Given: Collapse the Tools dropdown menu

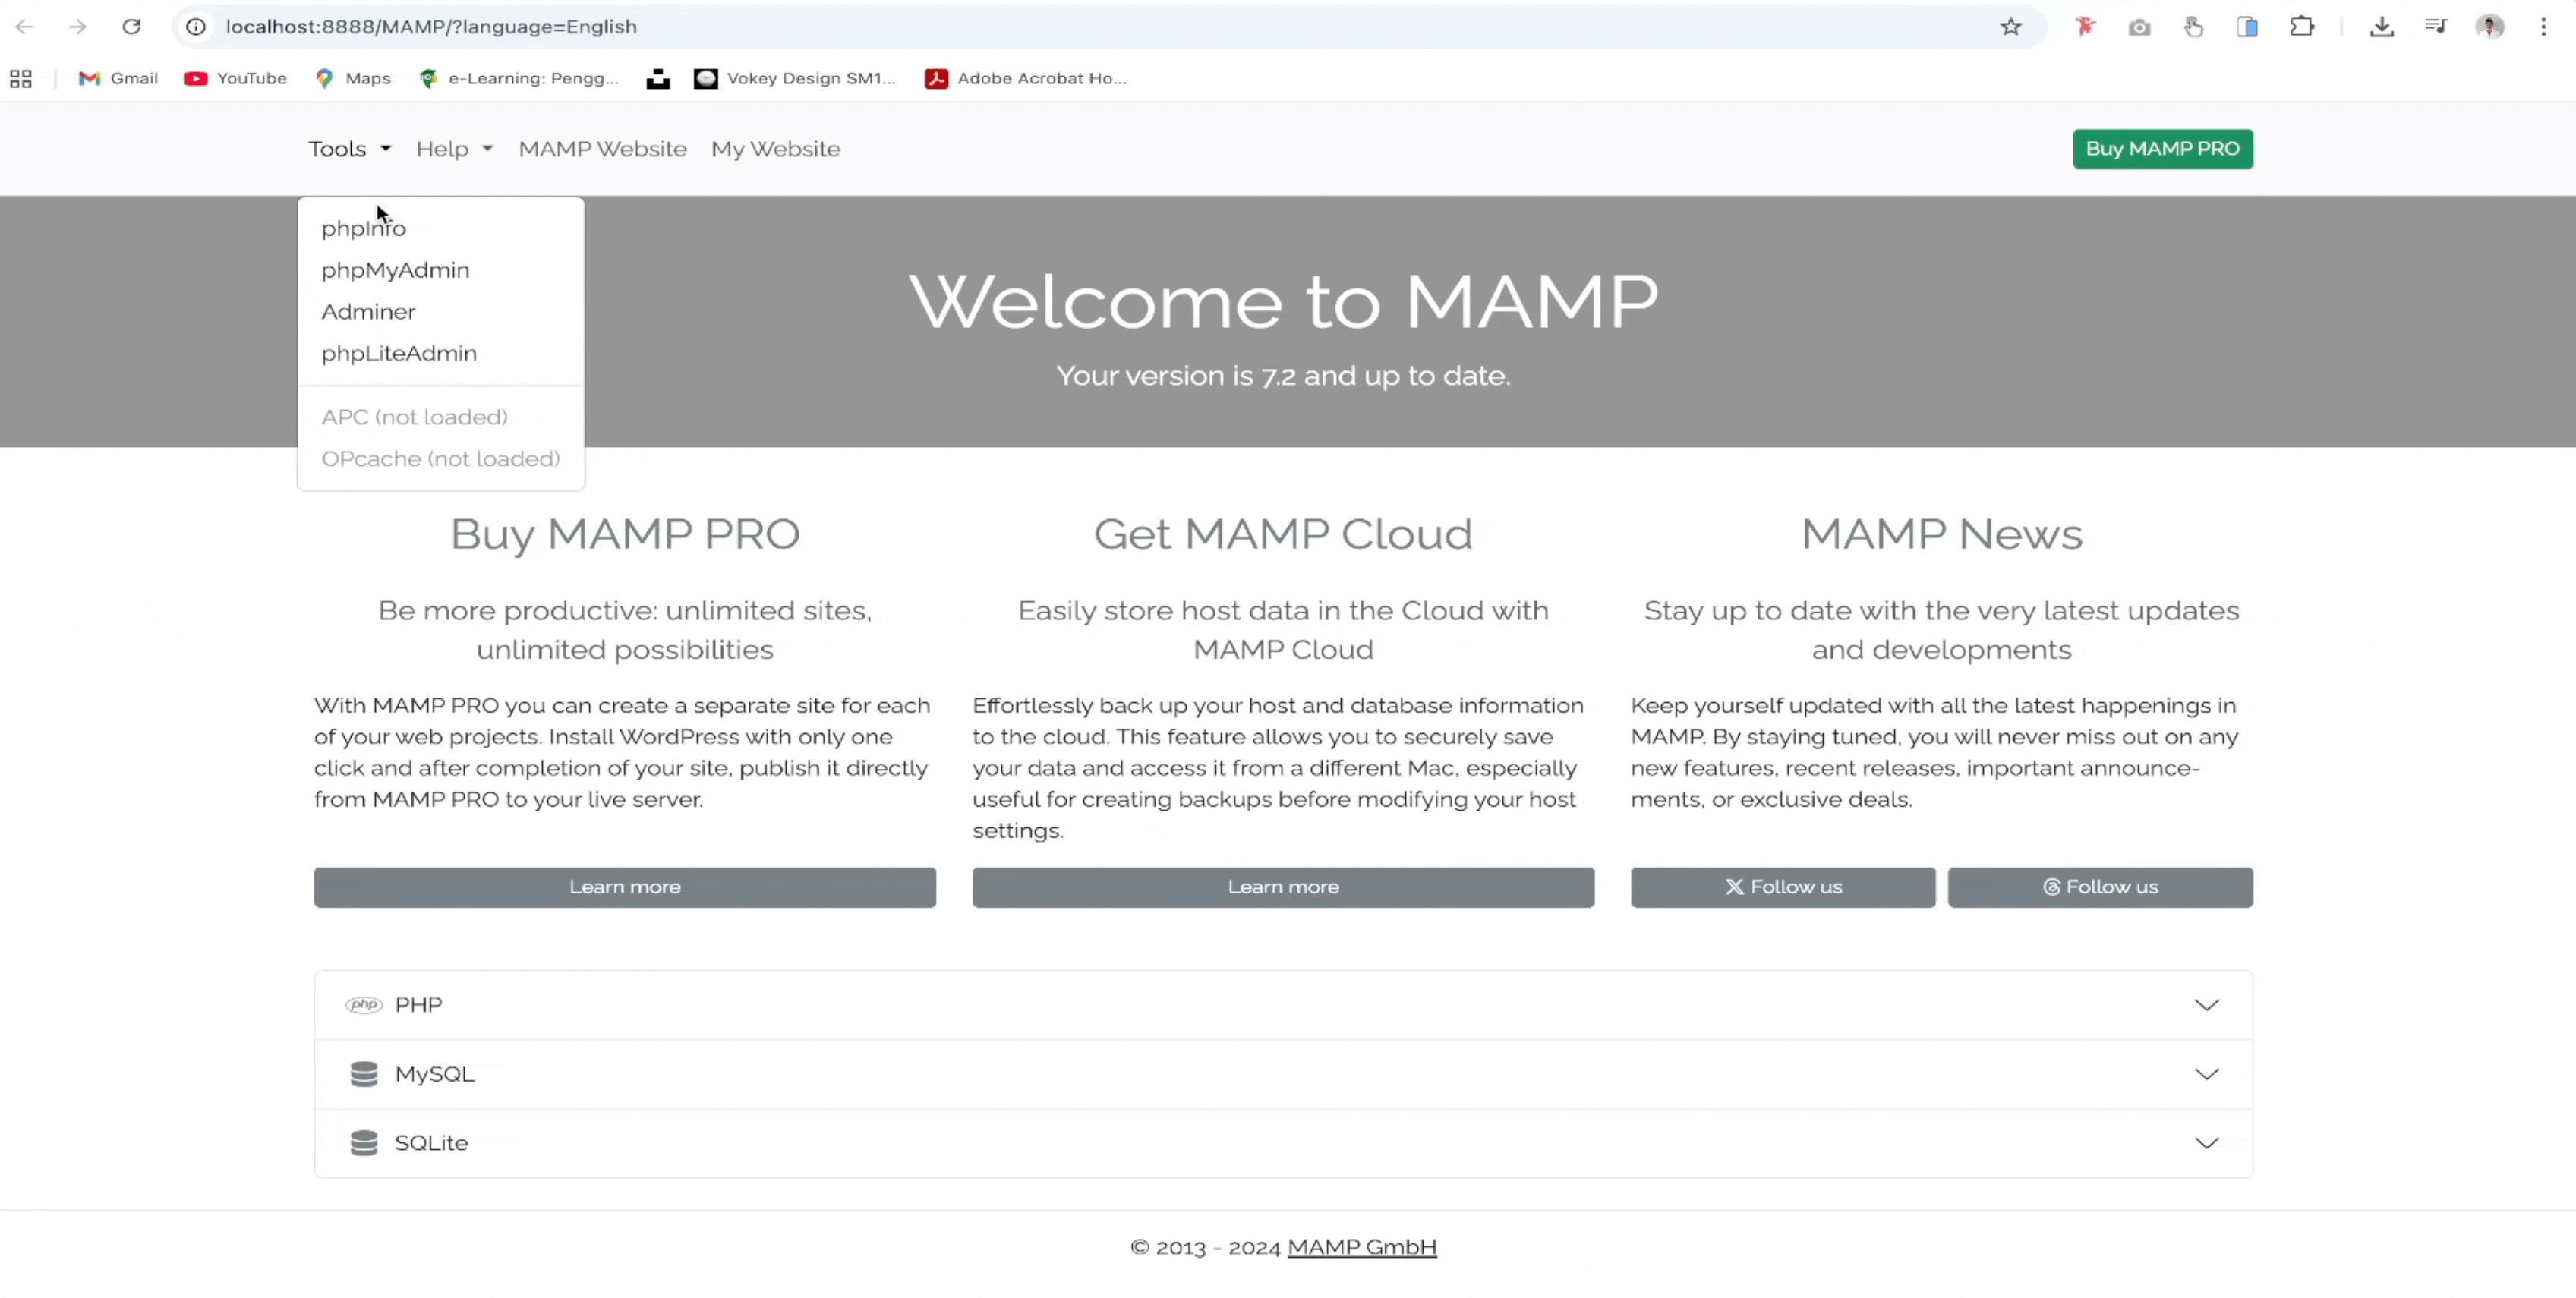Looking at the screenshot, I should [349, 149].
